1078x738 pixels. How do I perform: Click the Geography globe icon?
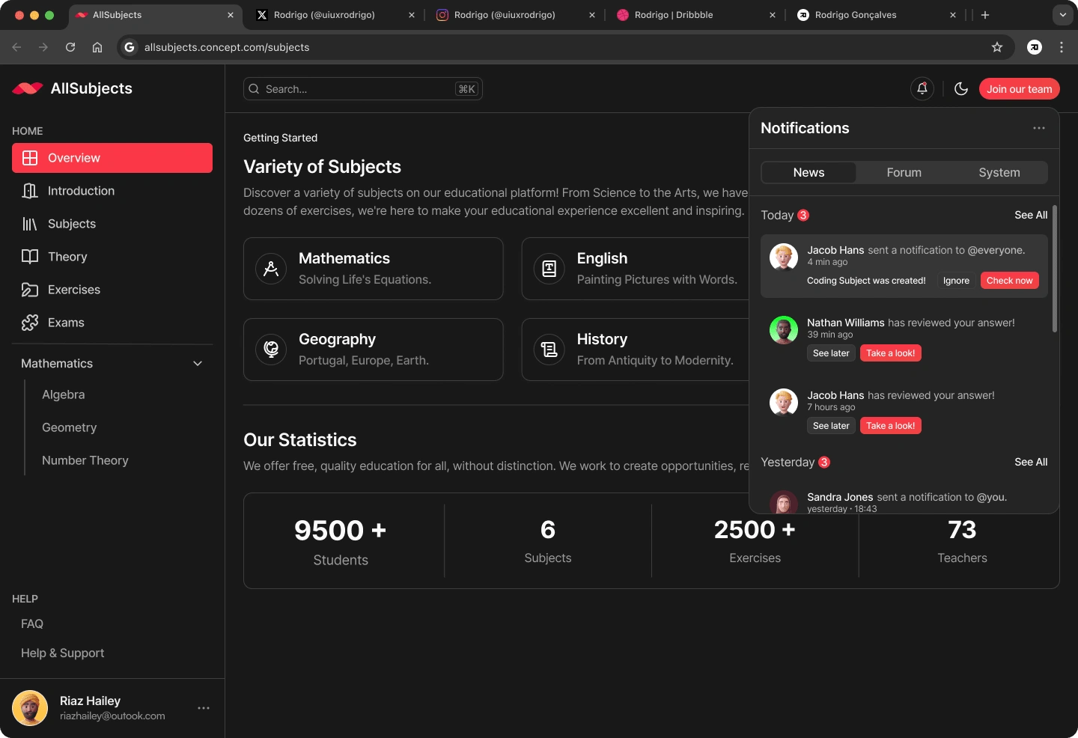point(271,350)
